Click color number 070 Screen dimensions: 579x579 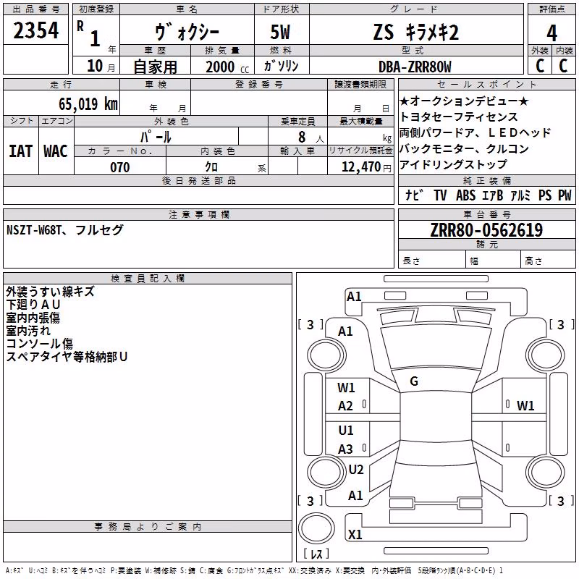click(120, 167)
